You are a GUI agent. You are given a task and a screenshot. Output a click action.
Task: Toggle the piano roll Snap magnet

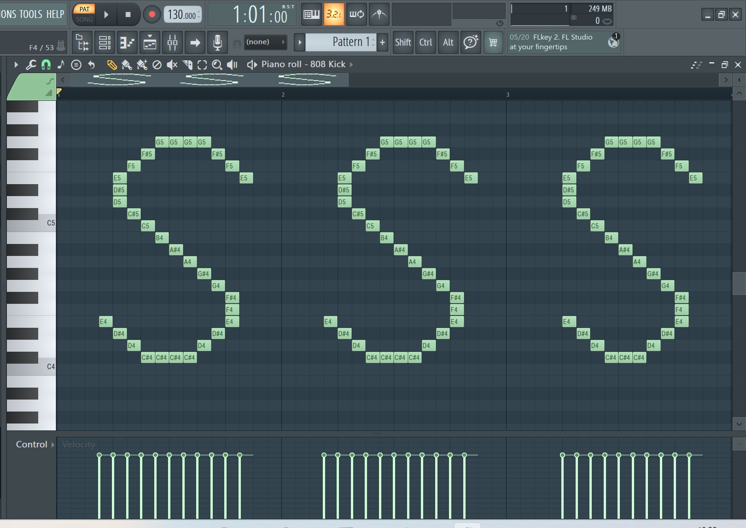[x=46, y=65]
